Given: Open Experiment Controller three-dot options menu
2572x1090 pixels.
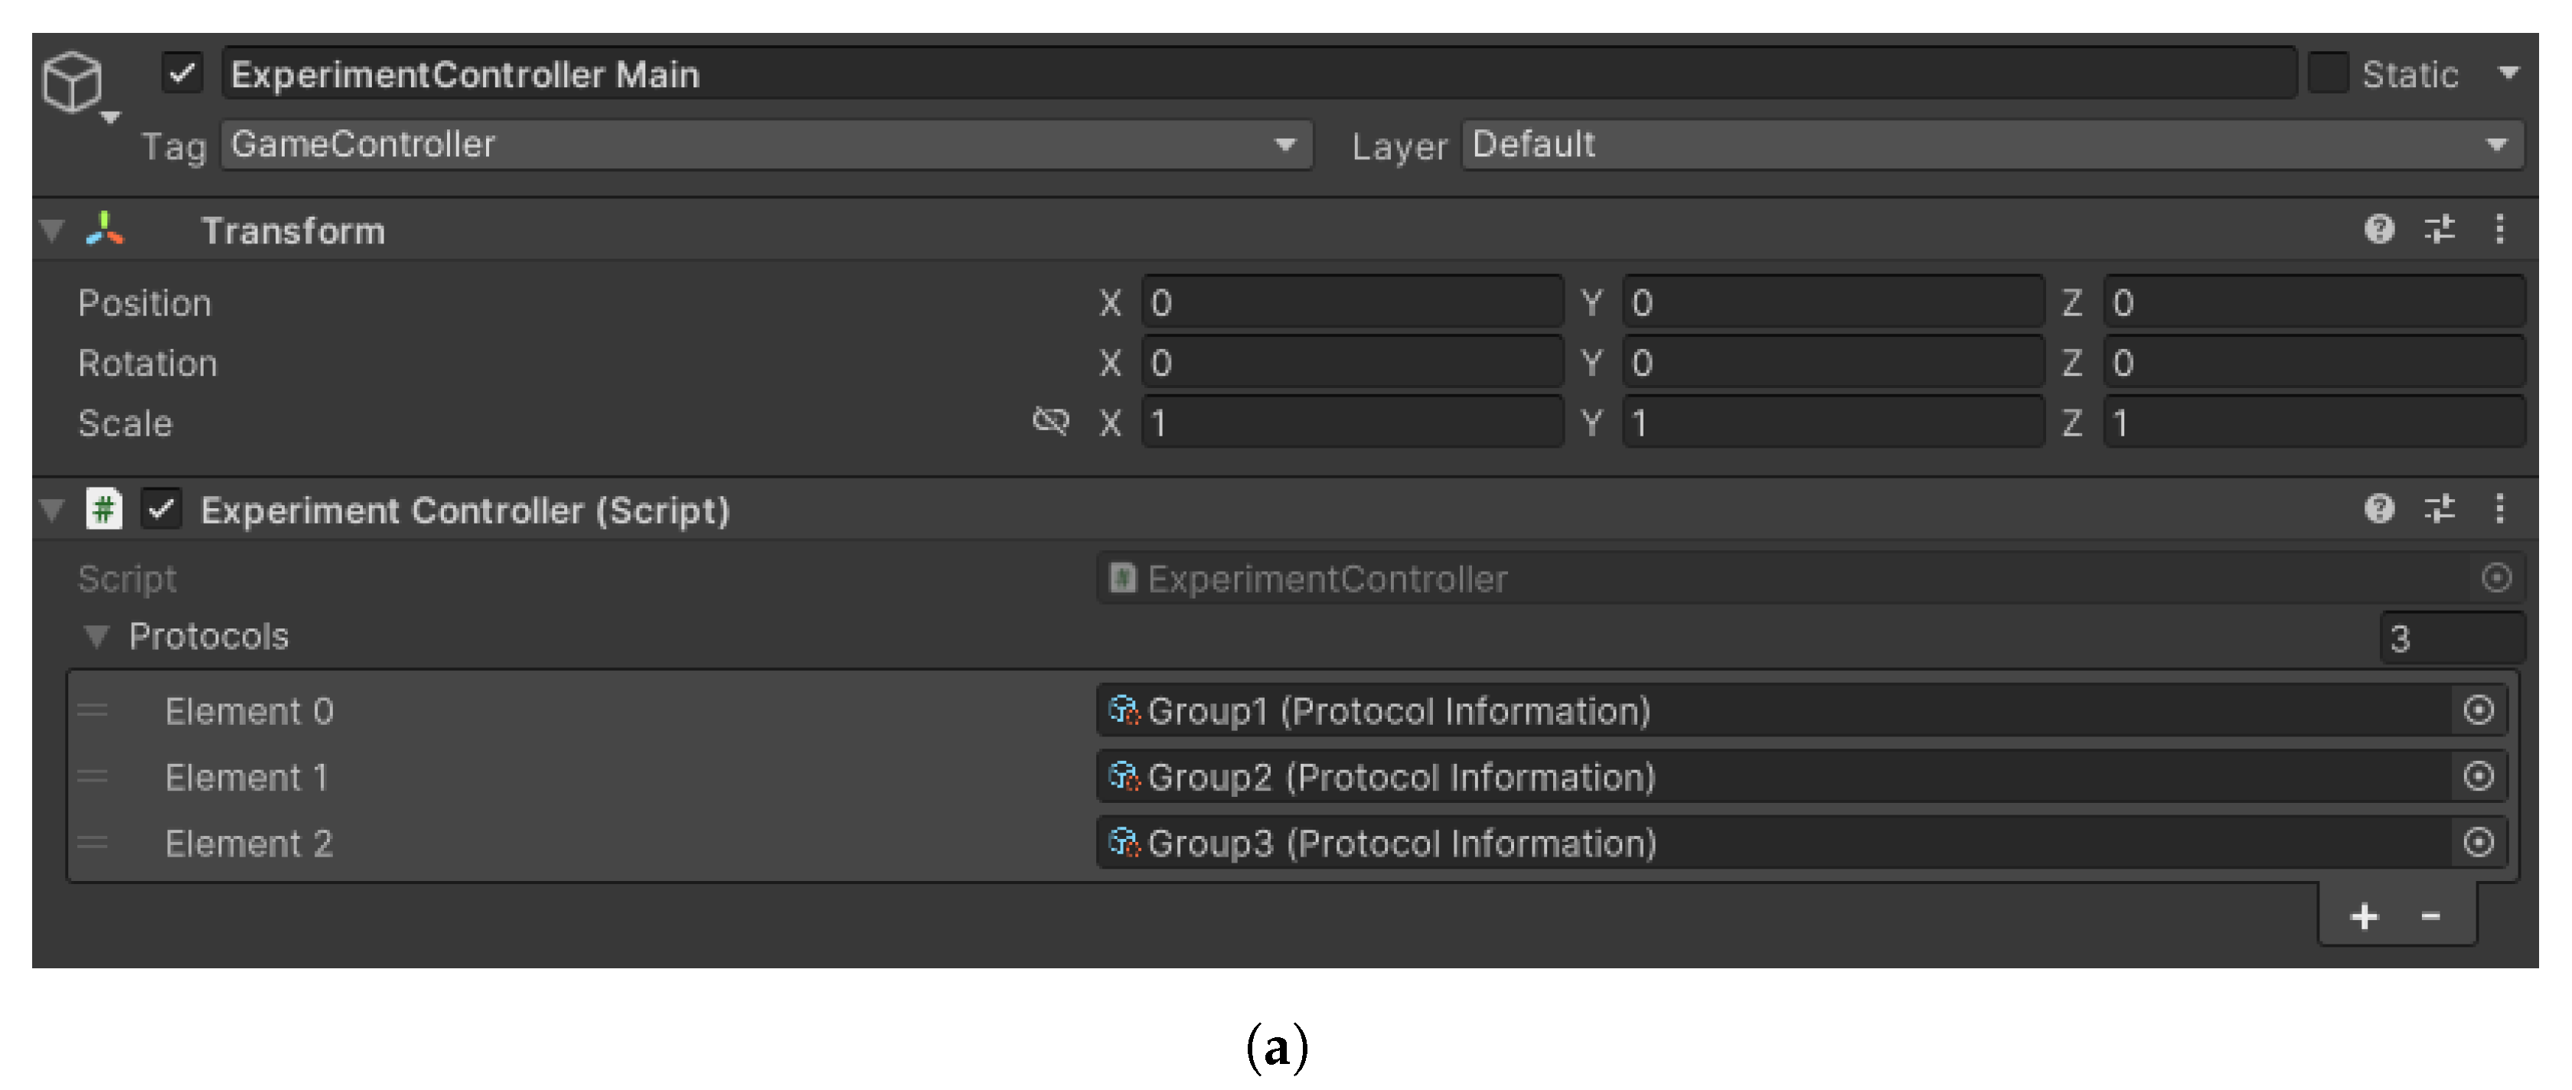Looking at the screenshot, I should [2499, 509].
